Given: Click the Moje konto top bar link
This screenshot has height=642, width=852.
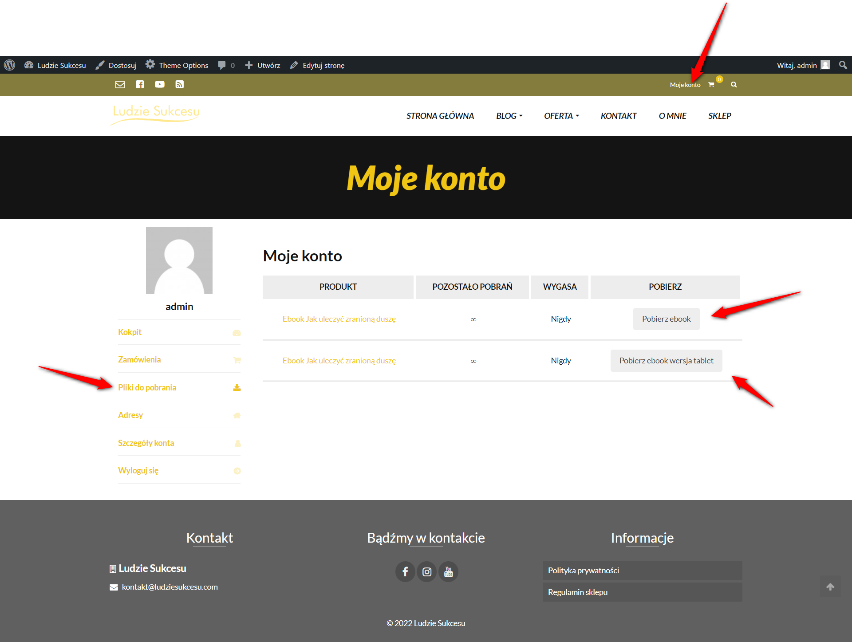Looking at the screenshot, I should pos(685,85).
